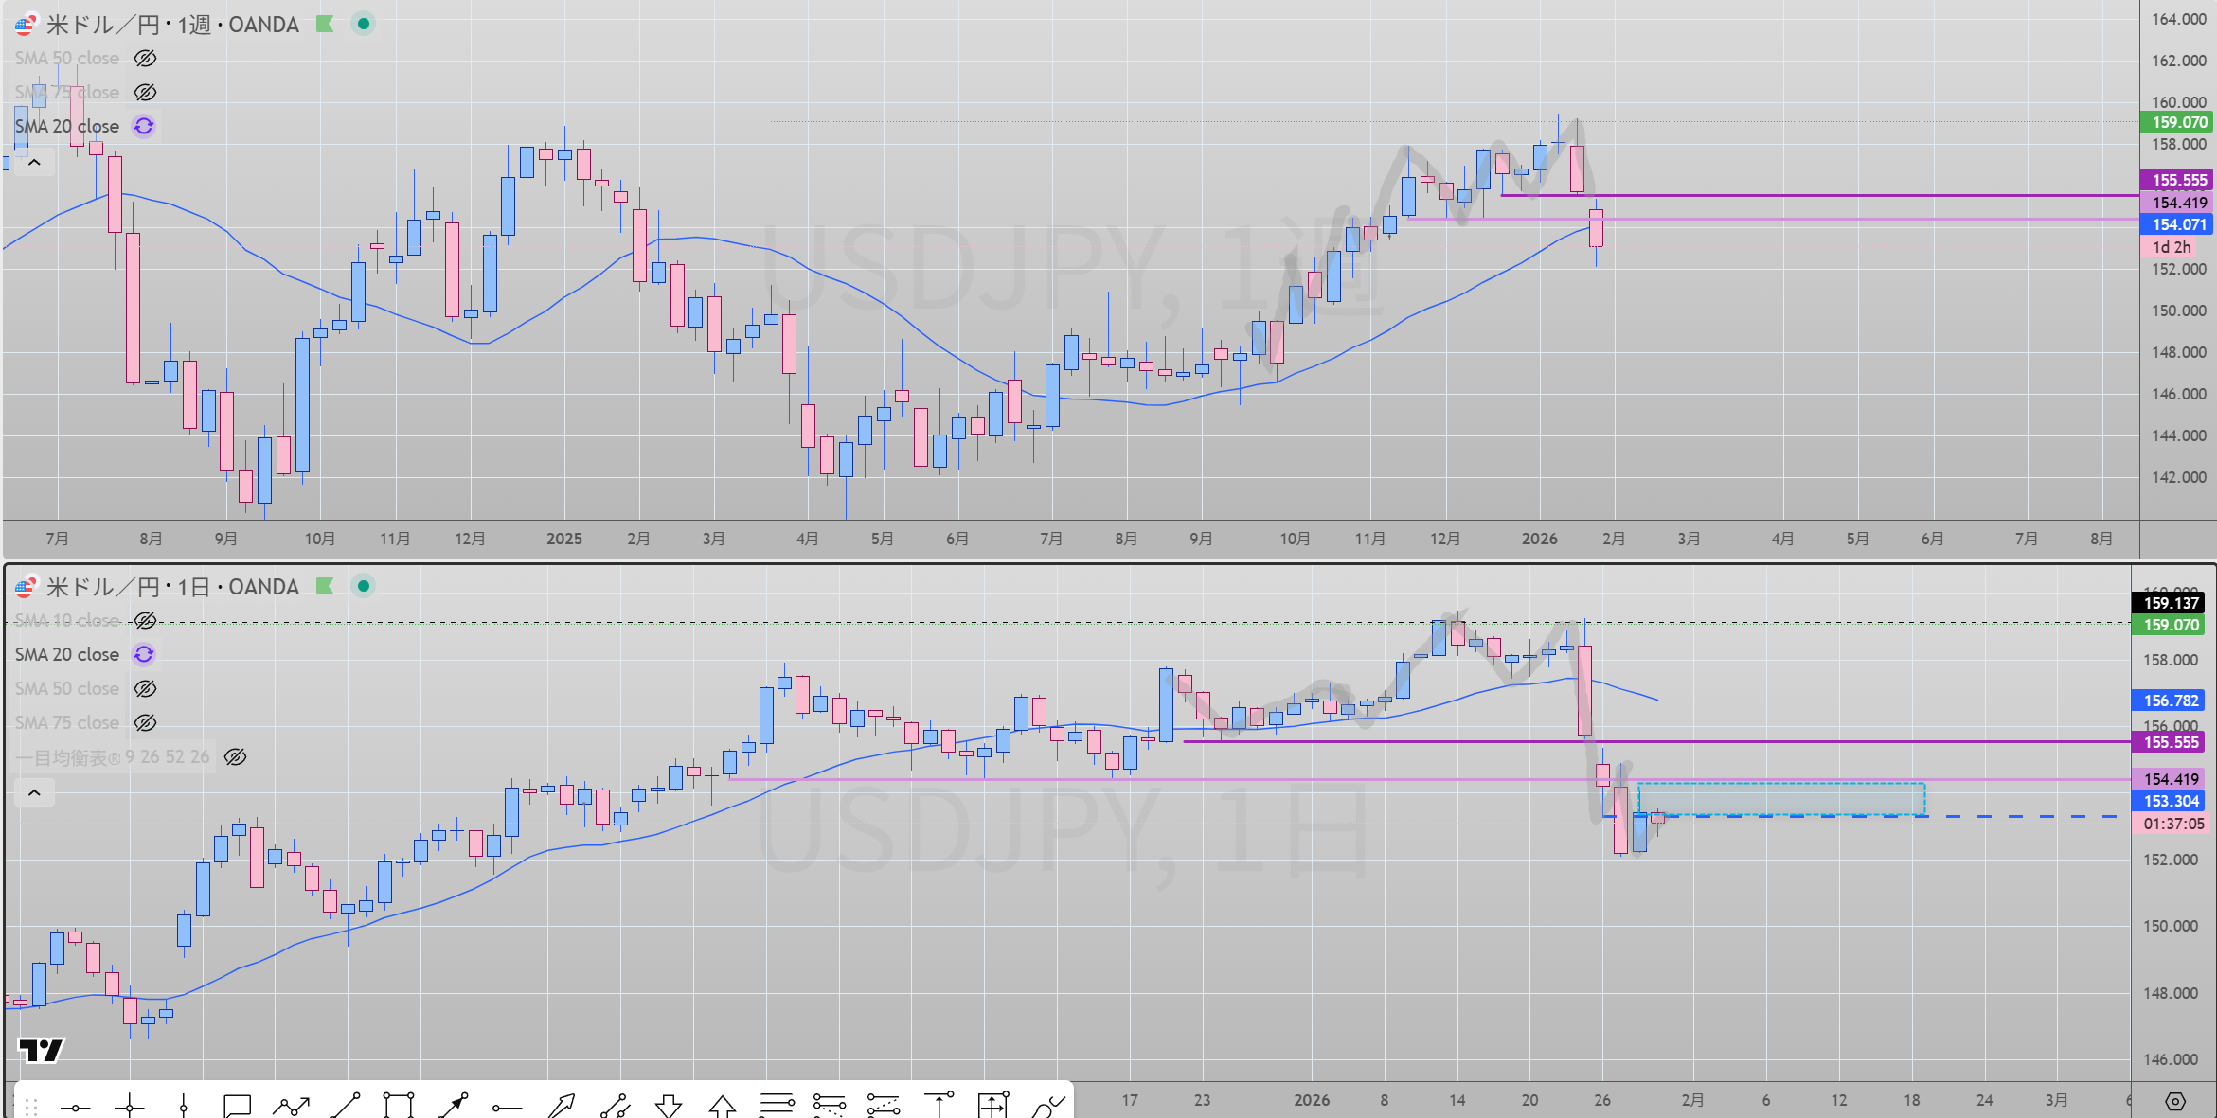Select the down arrow marker tool
The height and width of the screenshot is (1118, 2217).
[669, 1106]
